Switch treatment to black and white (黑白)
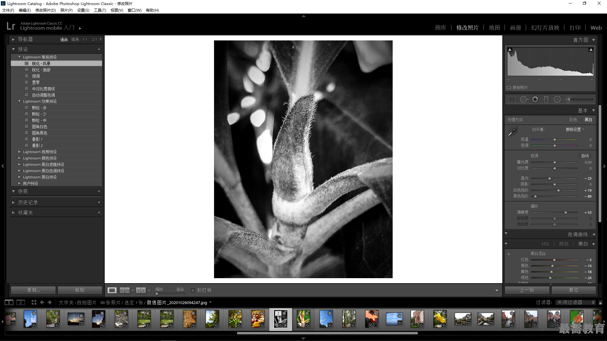 (x=588, y=120)
